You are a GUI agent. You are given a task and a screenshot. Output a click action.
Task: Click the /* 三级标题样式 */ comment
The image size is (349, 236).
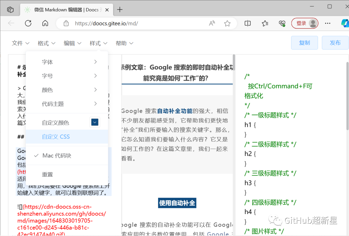(270, 173)
